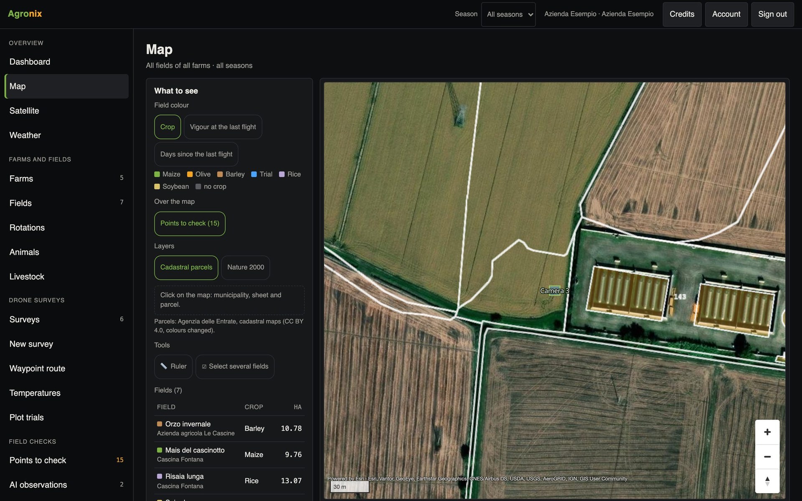Open Plot trials
This screenshot has height=501, width=802.
coord(66,417)
